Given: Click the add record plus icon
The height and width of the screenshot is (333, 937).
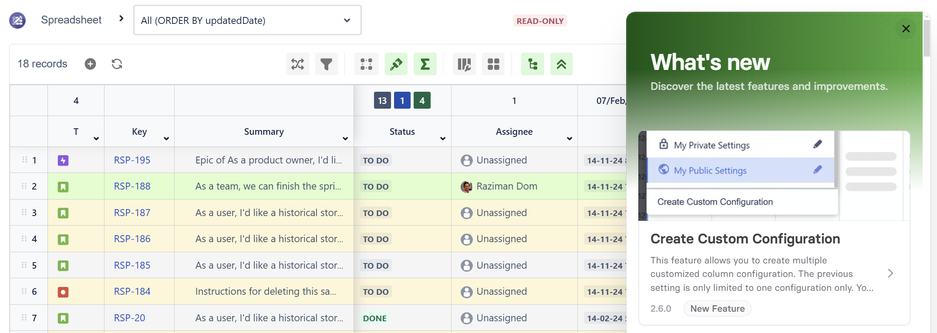Looking at the screenshot, I should 90,64.
